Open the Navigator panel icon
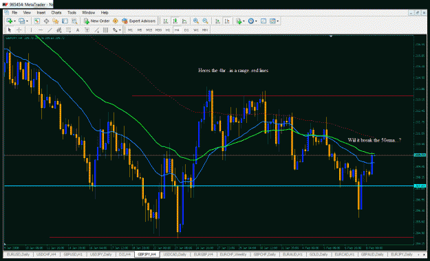Screen dimensions: 430x261 click(x=56, y=21)
